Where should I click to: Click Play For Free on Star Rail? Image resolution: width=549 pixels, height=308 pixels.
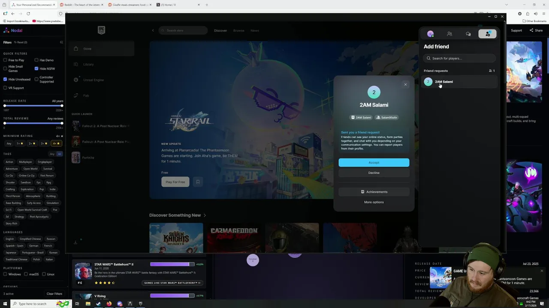click(x=175, y=182)
